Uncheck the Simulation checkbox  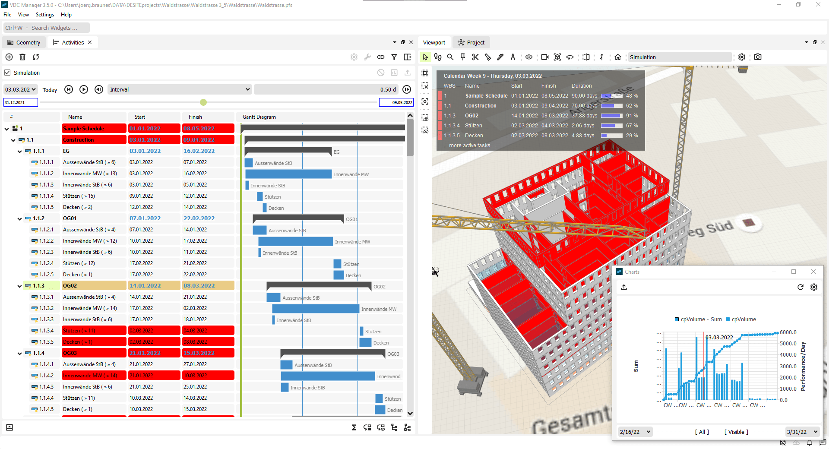[x=7, y=73]
